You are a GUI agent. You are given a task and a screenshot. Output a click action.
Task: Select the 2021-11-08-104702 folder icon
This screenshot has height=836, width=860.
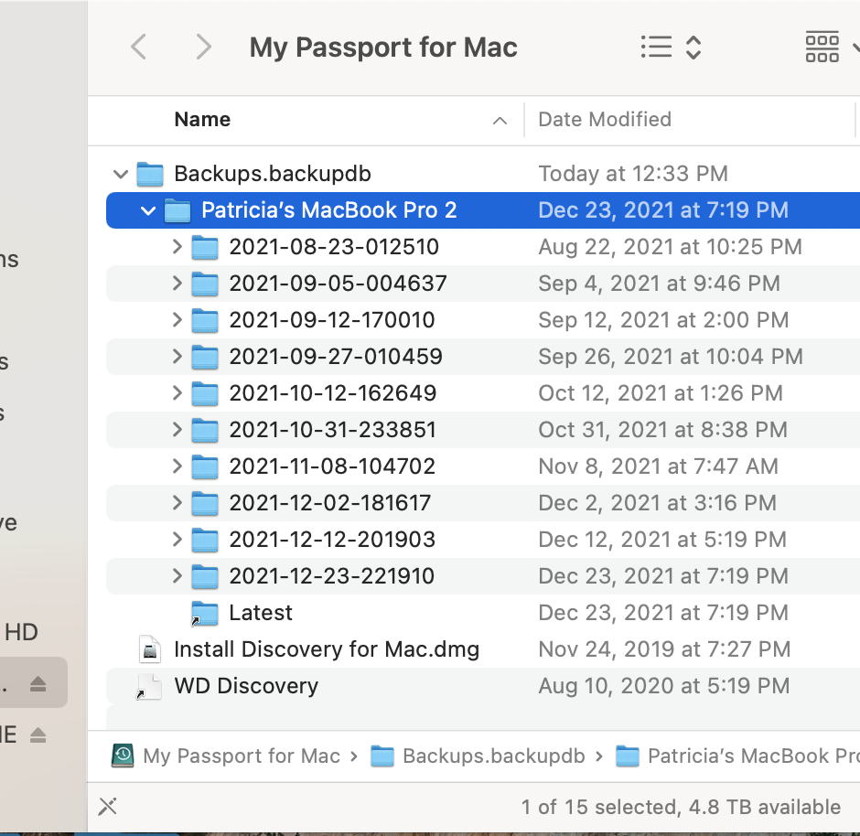[x=205, y=466]
